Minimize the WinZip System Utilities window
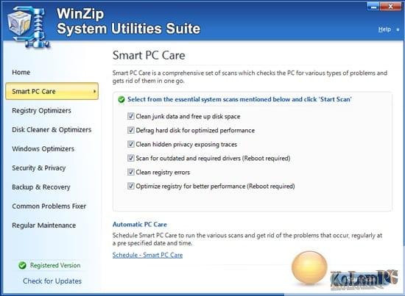 pyautogui.click(x=373, y=7)
